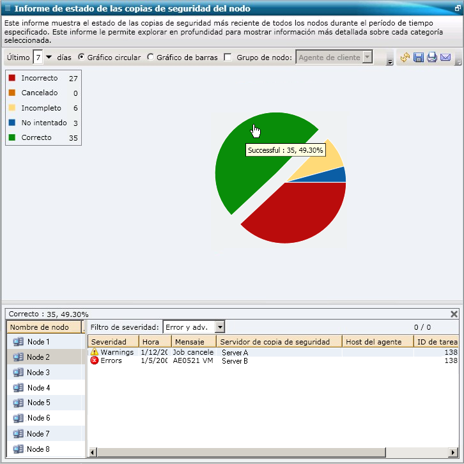Click the Node 1 computer icon

click(18, 342)
